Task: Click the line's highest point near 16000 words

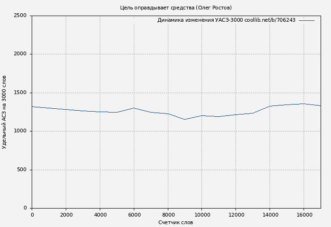Action: [304, 104]
